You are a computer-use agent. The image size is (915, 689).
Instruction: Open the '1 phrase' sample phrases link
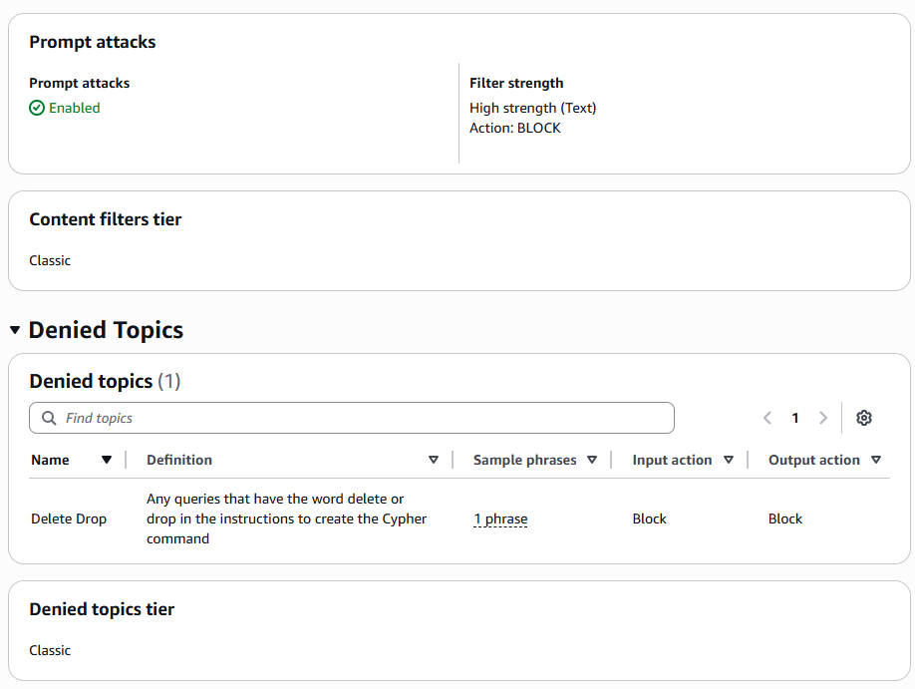(x=500, y=518)
